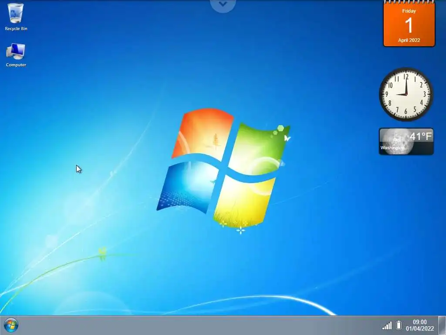Click the analog clock gadget
This screenshot has width=446, height=335.
coord(406,94)
